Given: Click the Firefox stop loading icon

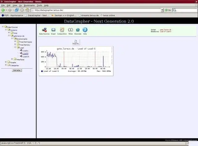Looking at the screenshot, I should pyautogui.click(x=22, y=10).
